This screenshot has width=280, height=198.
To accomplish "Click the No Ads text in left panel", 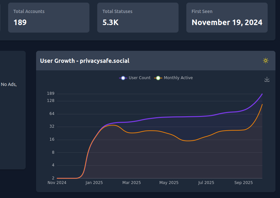I will click(9, 84).
